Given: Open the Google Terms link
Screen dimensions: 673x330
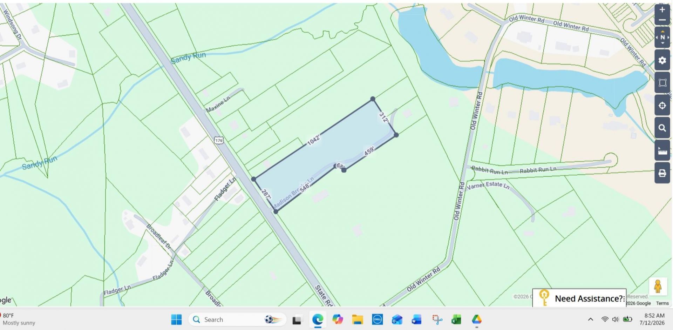Looking at the screenshot, I should point(662,303).
